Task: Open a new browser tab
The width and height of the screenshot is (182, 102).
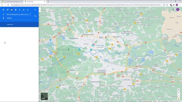Action: (x=48, y=2)
